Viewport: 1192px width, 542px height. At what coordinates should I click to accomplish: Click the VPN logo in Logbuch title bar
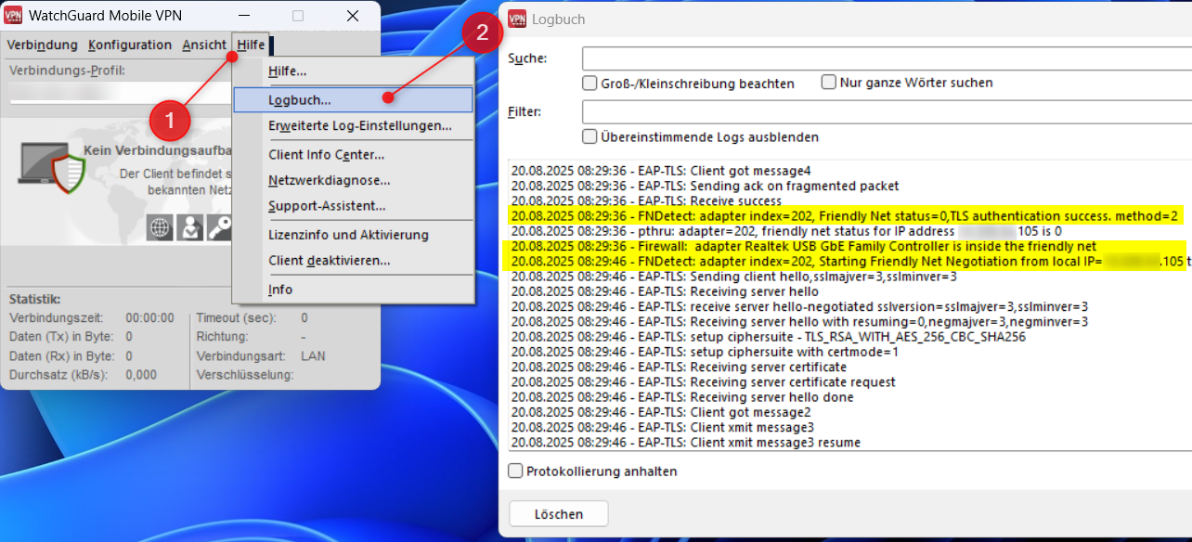517,19
